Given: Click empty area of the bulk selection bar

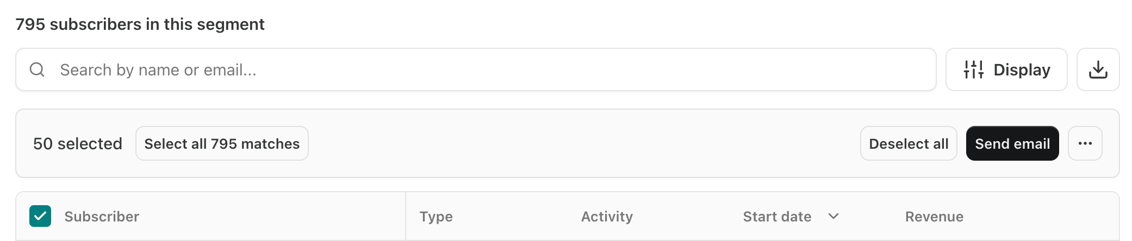Looking at the screenshot, I should [582, 143].
